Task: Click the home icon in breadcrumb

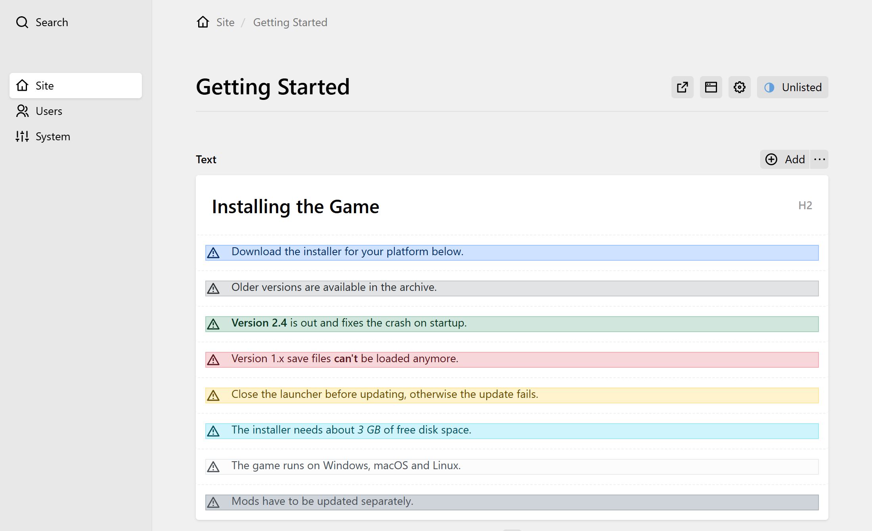Action: click(203, 22)
